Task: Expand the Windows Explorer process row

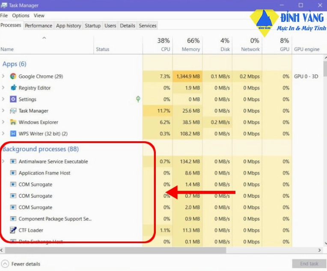Action: point(3,122)
